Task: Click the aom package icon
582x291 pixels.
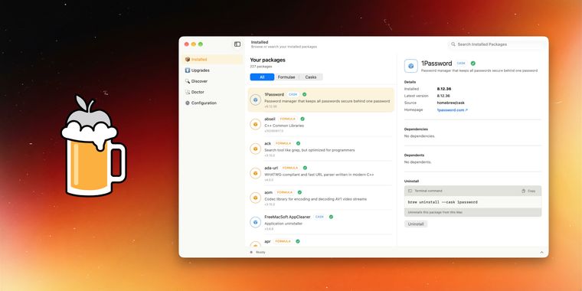Action: tap(255, 198)
